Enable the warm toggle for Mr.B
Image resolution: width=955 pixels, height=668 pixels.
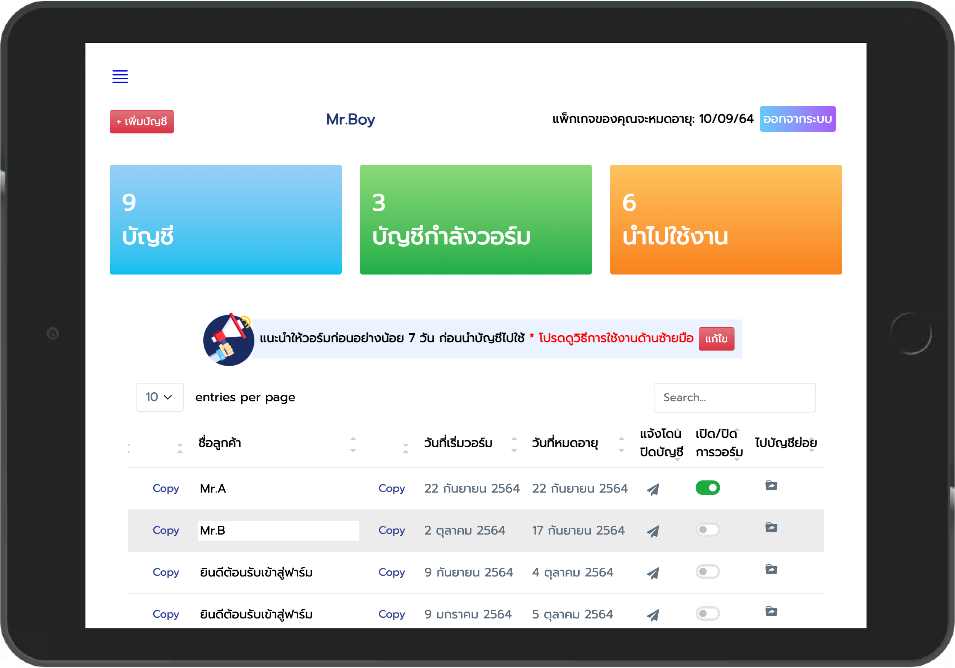pos(707,530)
